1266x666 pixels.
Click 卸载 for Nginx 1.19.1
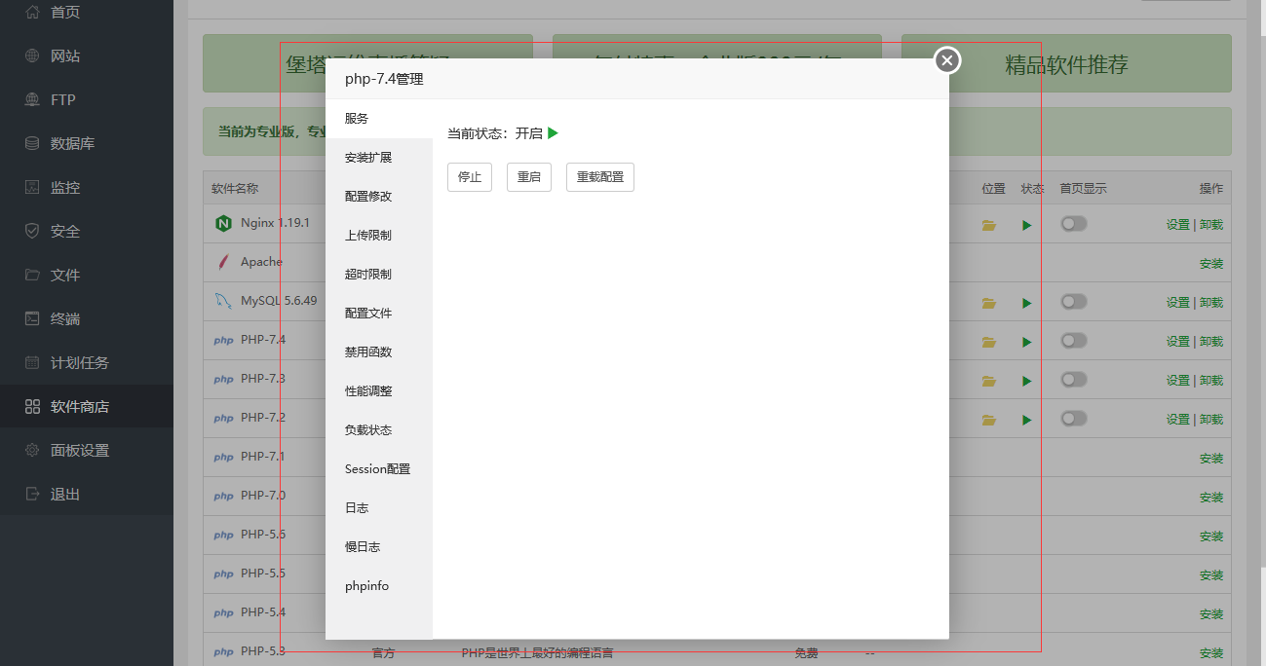(x=1211, y=225)
